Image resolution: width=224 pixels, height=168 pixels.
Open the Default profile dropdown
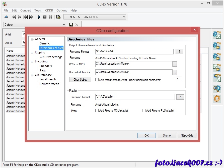pyautogui.click(x=64, y=25)
